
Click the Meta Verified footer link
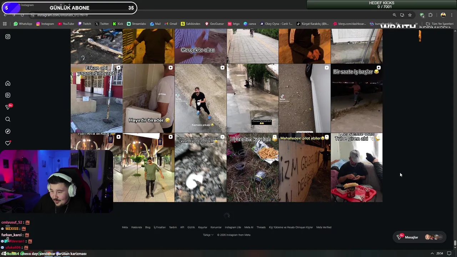pos(324,227)
